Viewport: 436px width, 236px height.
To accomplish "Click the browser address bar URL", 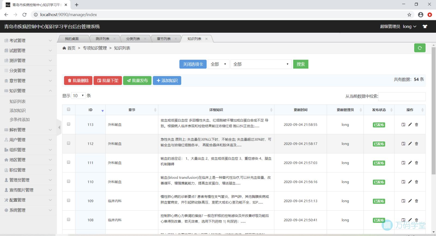I will [x=68, y=15].
